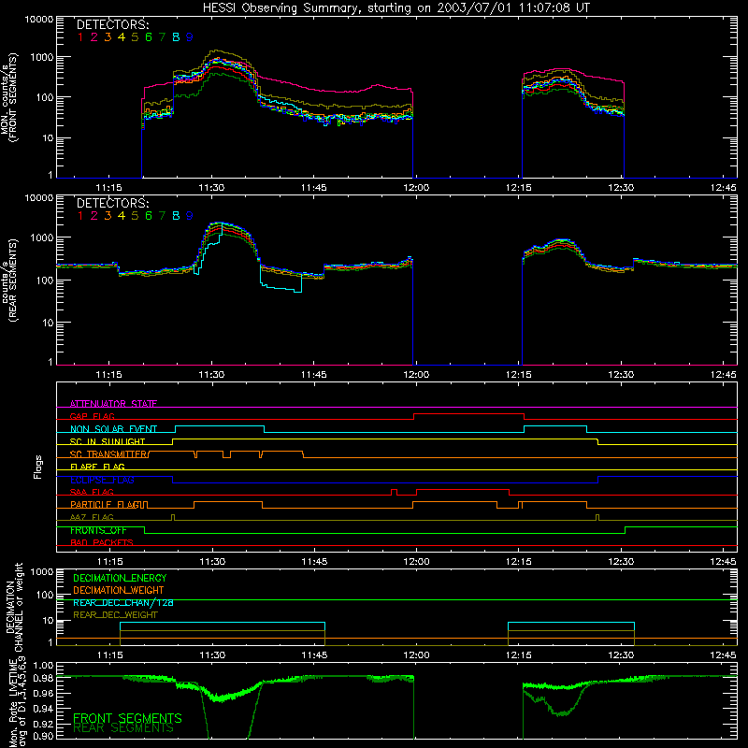The image size is (748, 748).
Task: Click the ATTENUATOR_STATE flag label
Action: point(113,404)
